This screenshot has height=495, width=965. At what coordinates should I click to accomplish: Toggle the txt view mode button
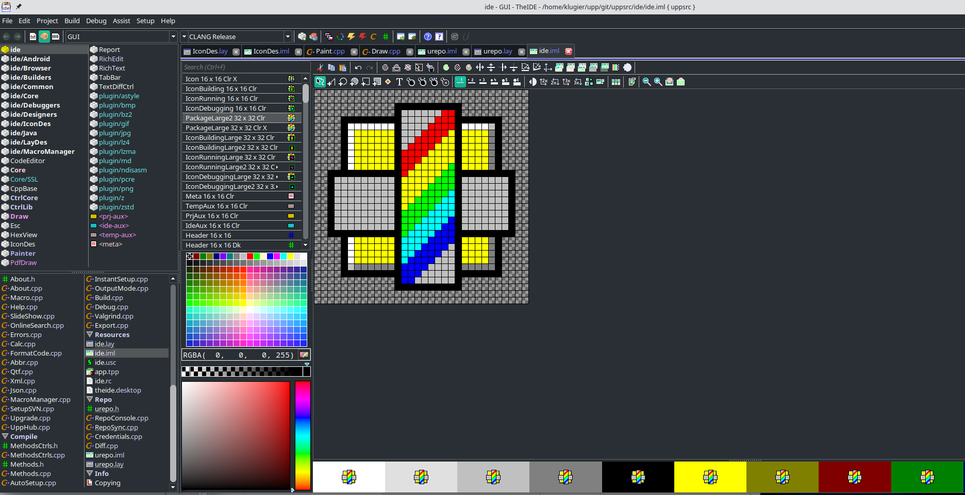tap(33, 37)
